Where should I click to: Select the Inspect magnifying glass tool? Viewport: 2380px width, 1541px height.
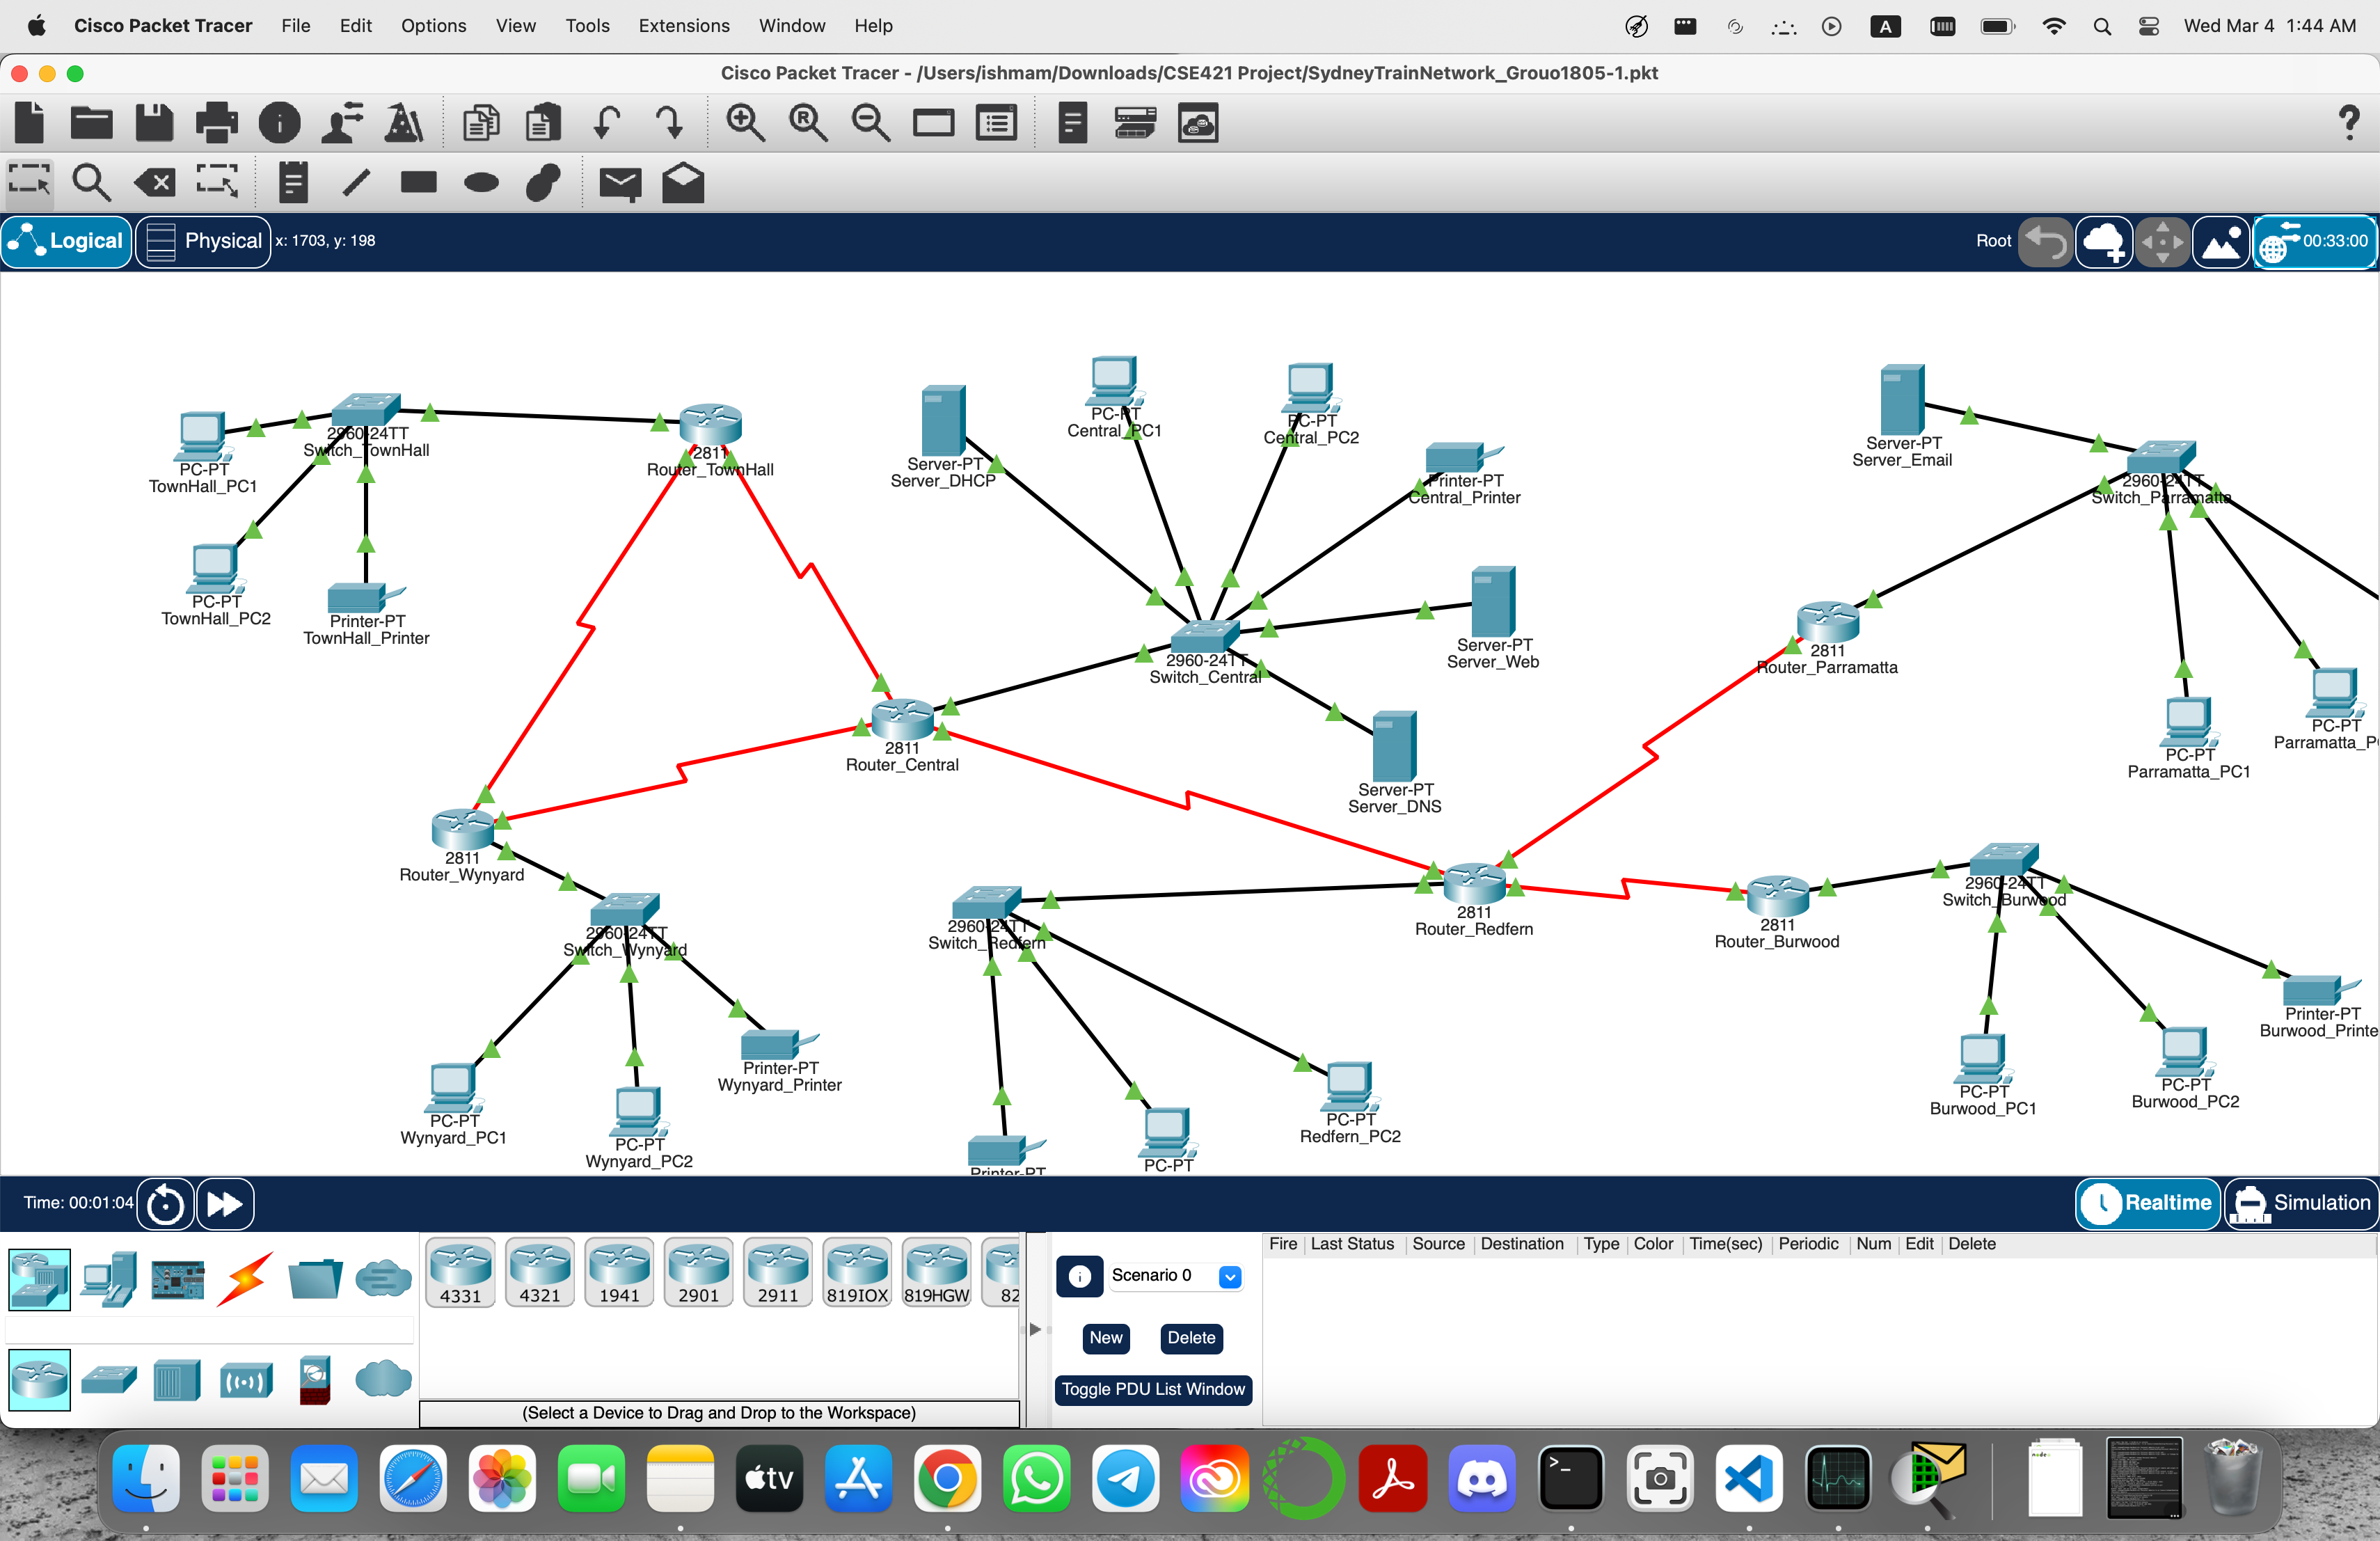tap(91, 183)
